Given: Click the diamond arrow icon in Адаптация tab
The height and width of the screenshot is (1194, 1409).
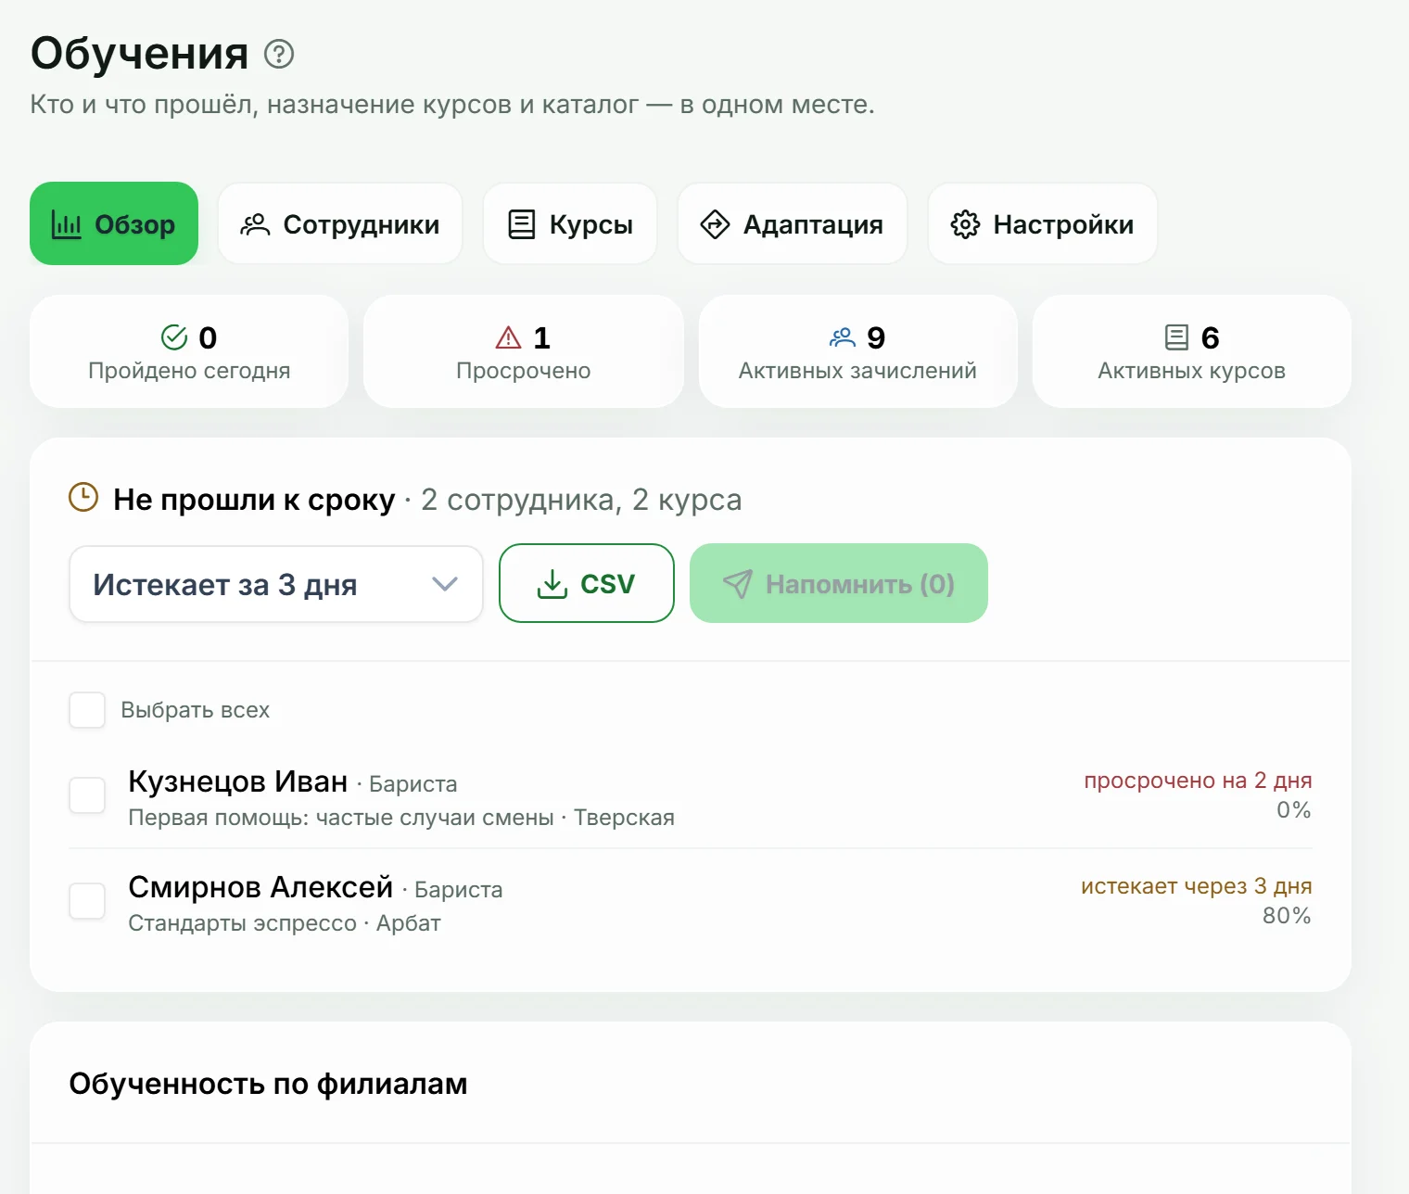Looking at the screenshot, I should pos(715,224).
